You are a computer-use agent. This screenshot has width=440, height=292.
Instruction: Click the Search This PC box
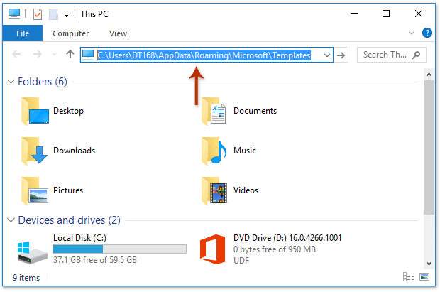[390, 55]
